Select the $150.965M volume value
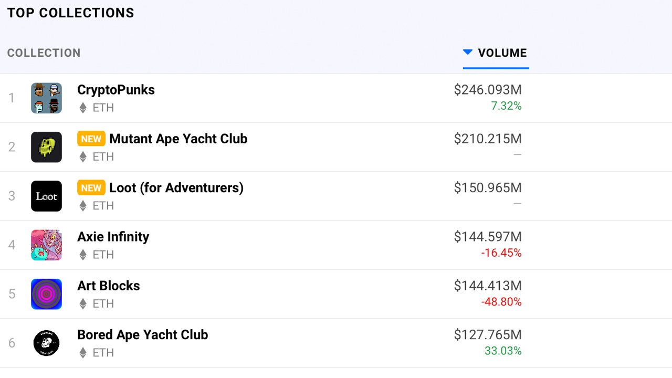 [488, 188]
